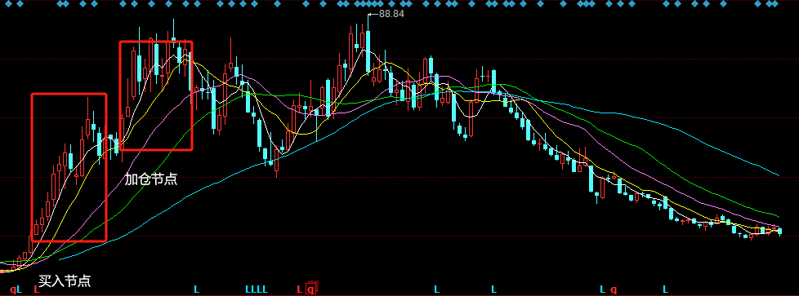Select the 买入节点 annotation text

(65, 281)
